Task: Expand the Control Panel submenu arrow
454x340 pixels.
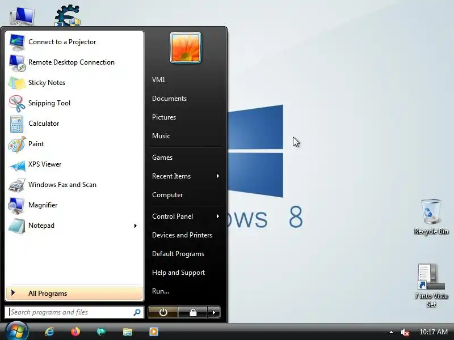Action: click(x=218, y=216)
